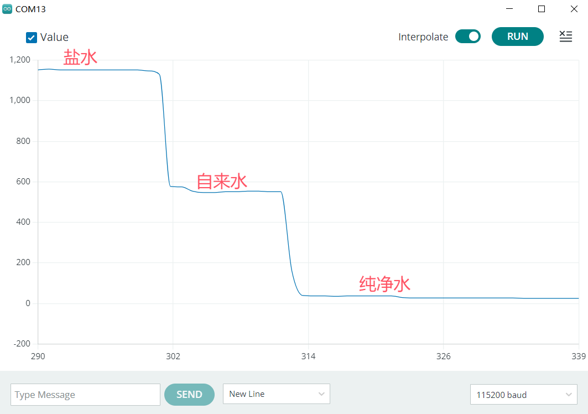
Task: Click the 1,200 tick on the y-axis
Action: [20, 60]
